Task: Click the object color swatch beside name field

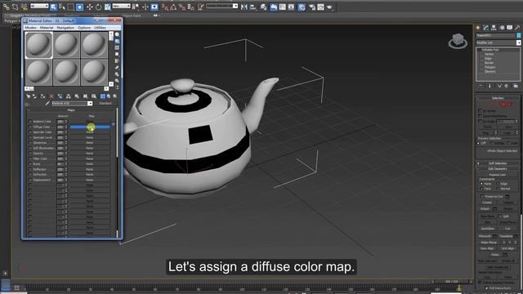Action: tap(519, 35)
